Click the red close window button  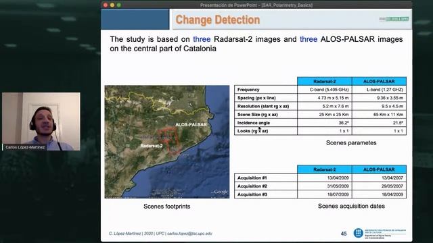pyautogui.click(x=106, y=5)
